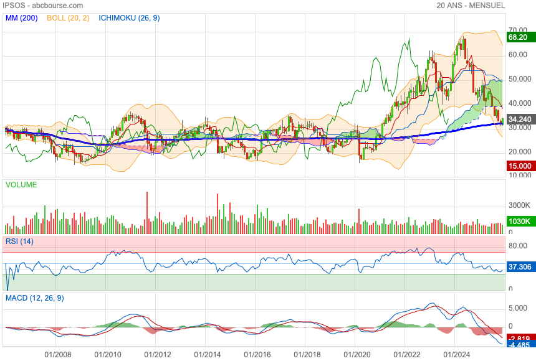The width and height of the screenshot is (536, 361).
Task: Select the 01/2016 date axis marker
Action: point(256,354)
